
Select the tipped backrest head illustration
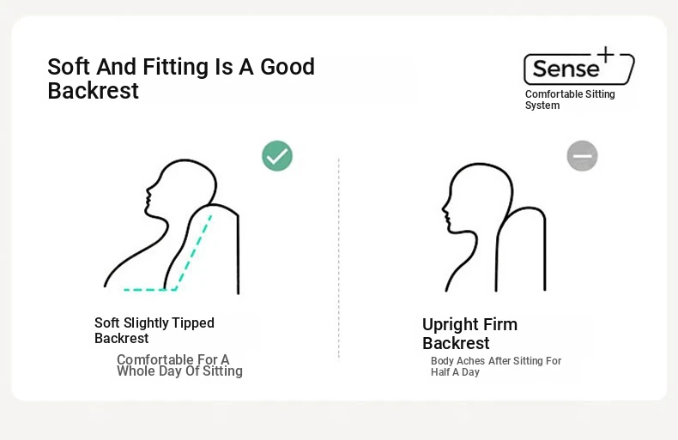tap(172, 226)
